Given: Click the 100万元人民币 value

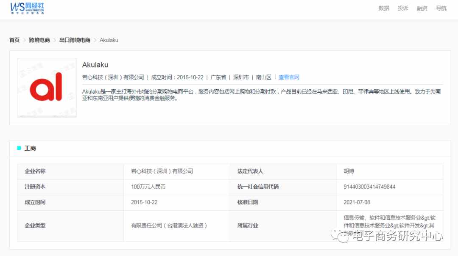Looking at the screenshot, I should click(148, 187).
